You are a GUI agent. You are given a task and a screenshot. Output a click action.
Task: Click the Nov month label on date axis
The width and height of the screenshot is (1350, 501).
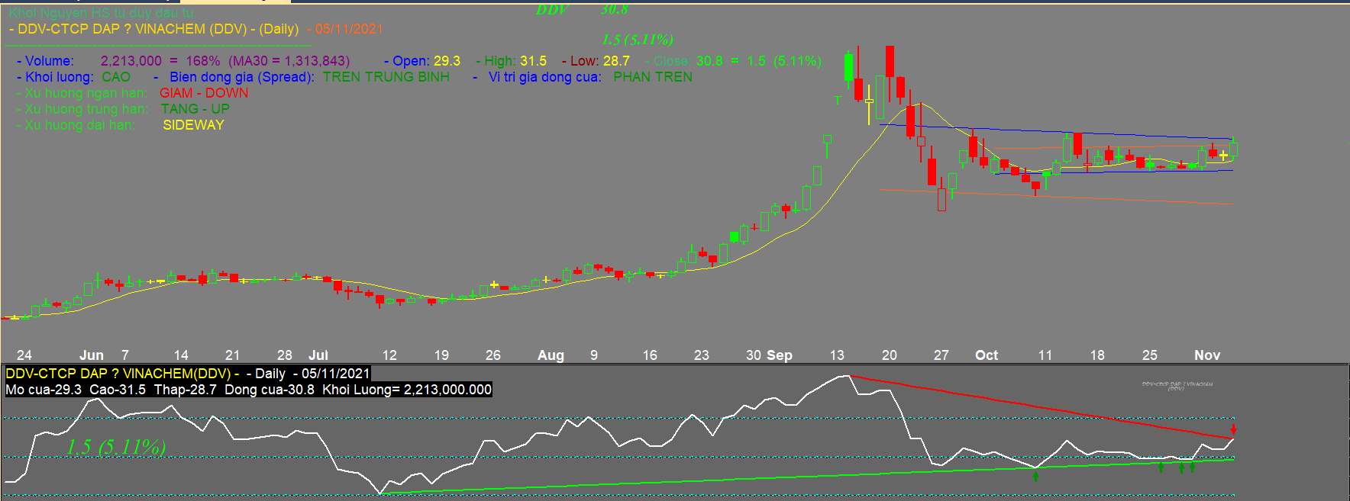1206,355
